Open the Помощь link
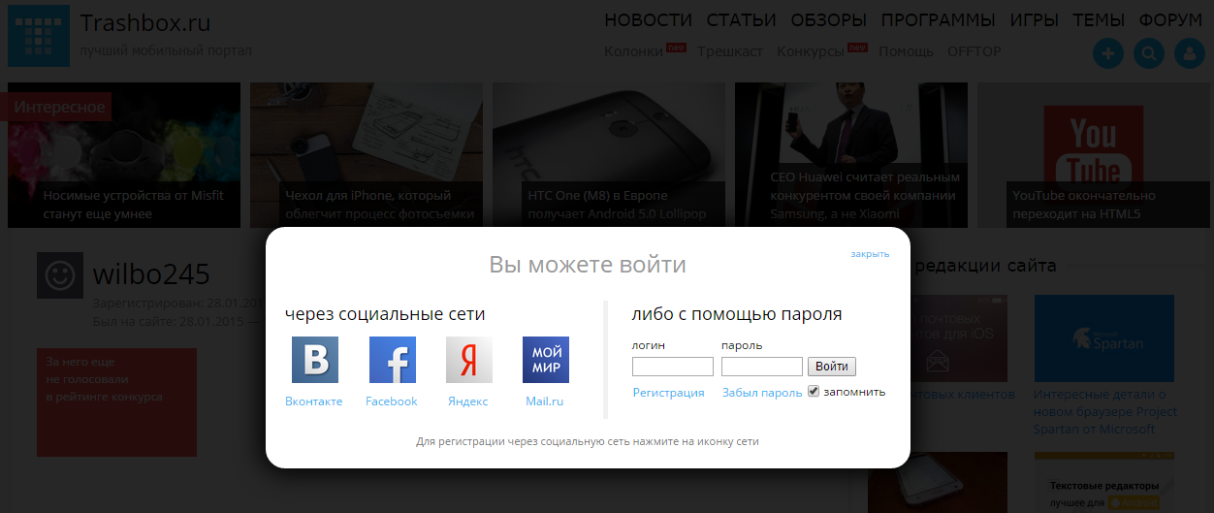The height and width of the screenshot is (513, 1214). [x=907, y=51]
